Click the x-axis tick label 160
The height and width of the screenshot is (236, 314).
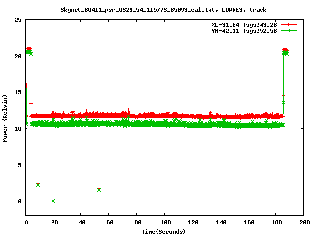(249, 222)
